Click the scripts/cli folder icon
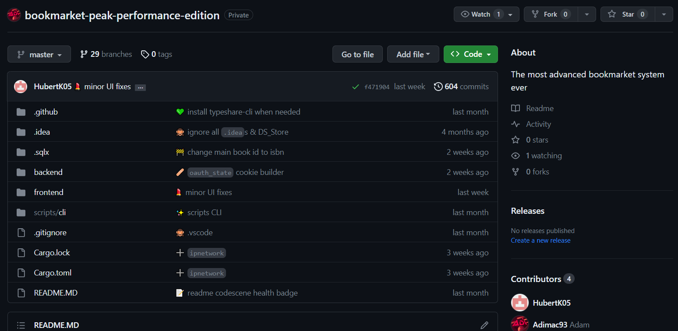Image resolution: width=678 pixels, height=331 pixels. [x=21, y=213]
